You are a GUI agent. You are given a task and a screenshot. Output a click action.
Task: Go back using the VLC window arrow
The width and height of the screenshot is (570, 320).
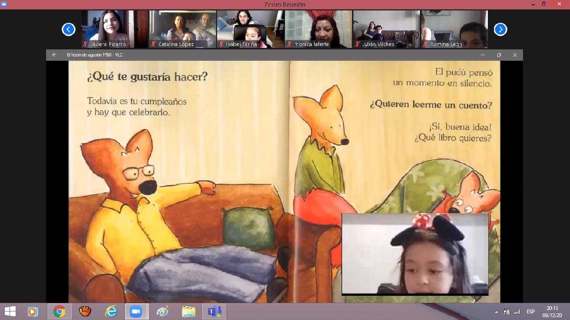tap(54, 55)
